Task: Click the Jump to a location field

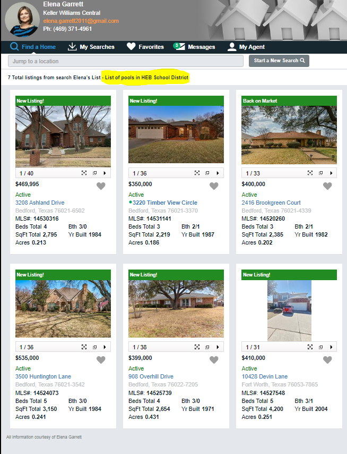Action: click(x=126, y=61)
